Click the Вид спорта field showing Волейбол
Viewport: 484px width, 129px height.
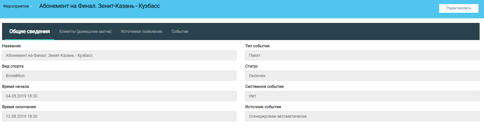pos(119,76)
